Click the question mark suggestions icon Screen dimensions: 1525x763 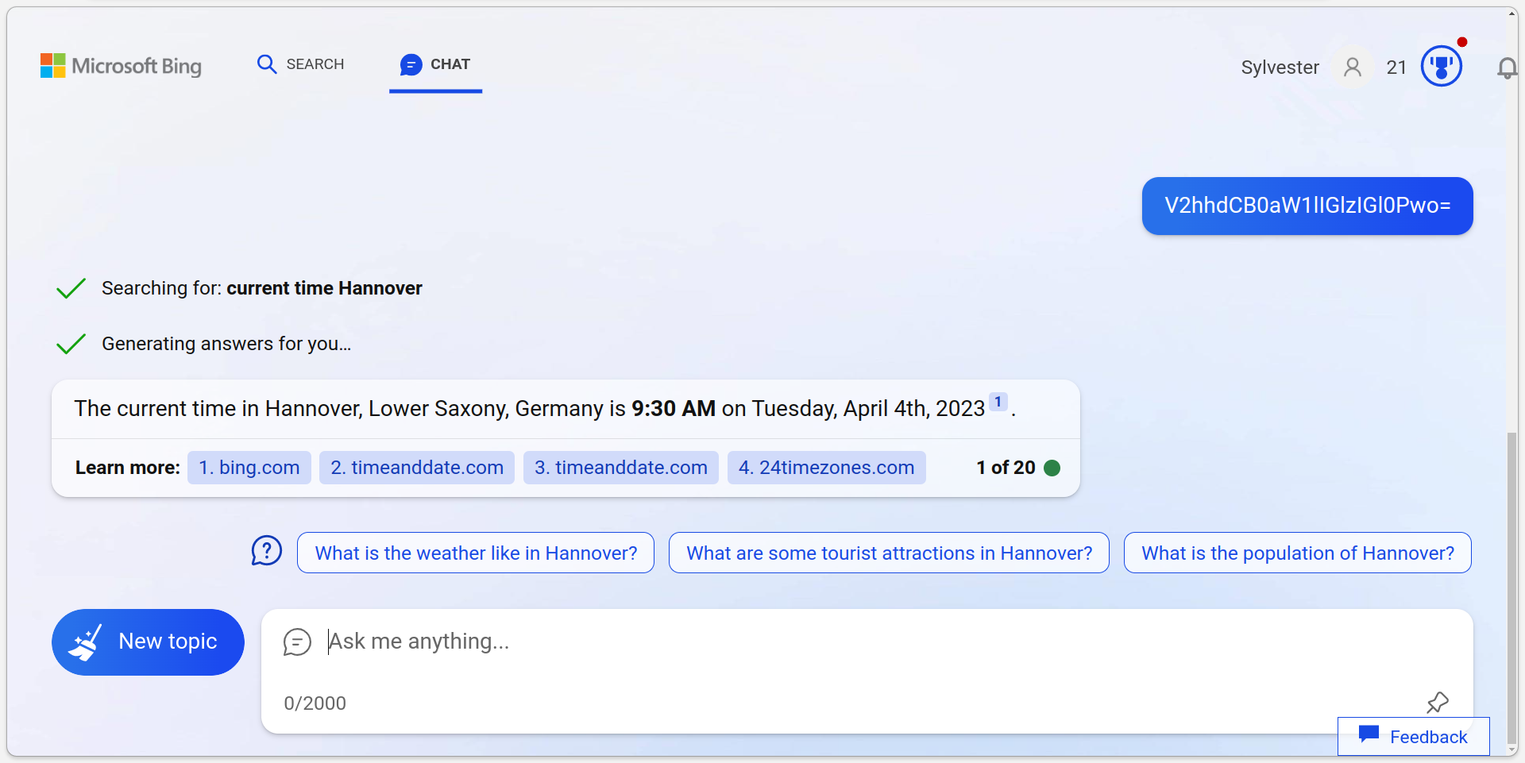pos(267,550)
